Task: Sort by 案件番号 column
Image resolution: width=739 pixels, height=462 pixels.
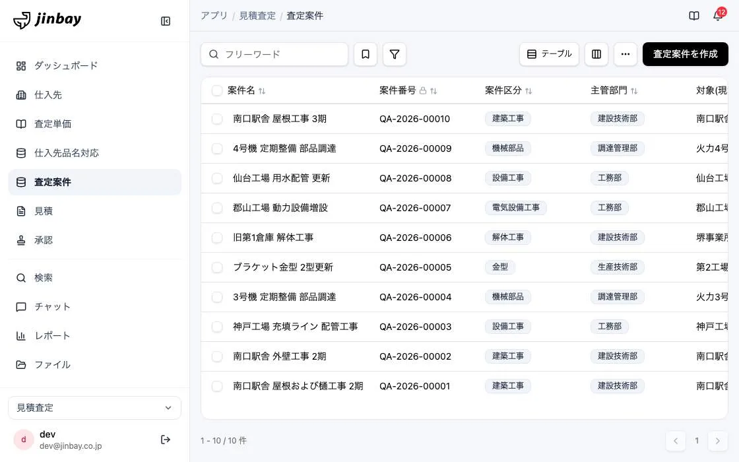Action: tap(434, 91)
